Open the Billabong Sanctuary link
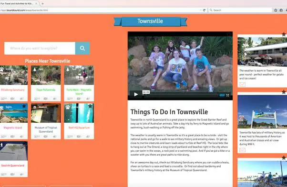The width and height of the screenshot is (287, 187). pos(12,90)
